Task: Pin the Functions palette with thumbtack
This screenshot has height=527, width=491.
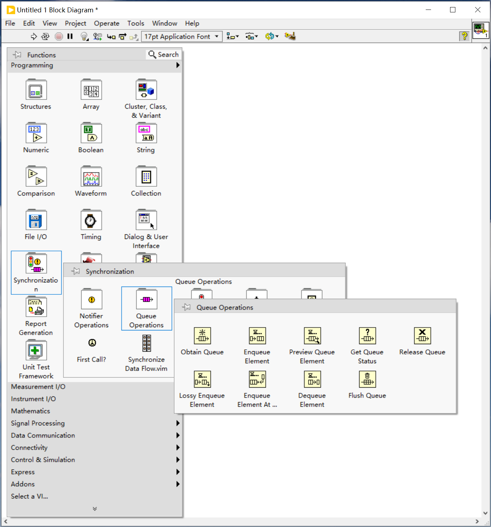Action: [x=17, y=55]
